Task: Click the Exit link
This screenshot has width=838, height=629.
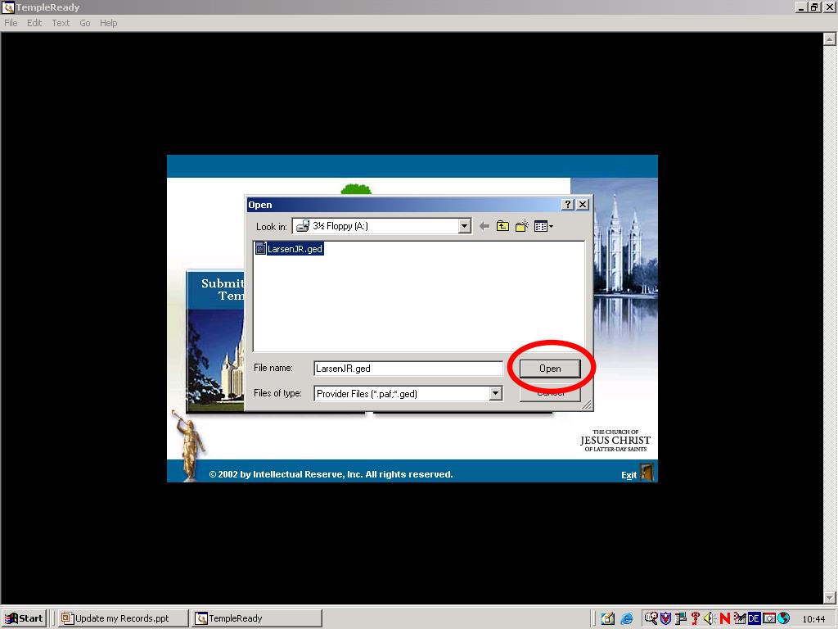Action: [x=628, y=475]
